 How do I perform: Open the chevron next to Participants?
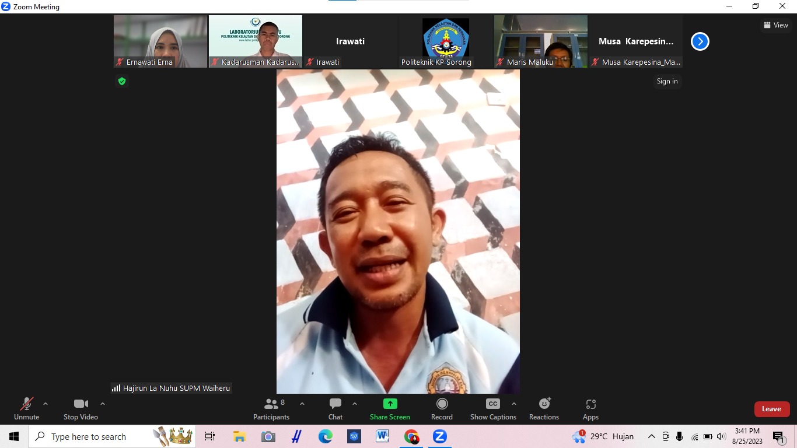302,404
